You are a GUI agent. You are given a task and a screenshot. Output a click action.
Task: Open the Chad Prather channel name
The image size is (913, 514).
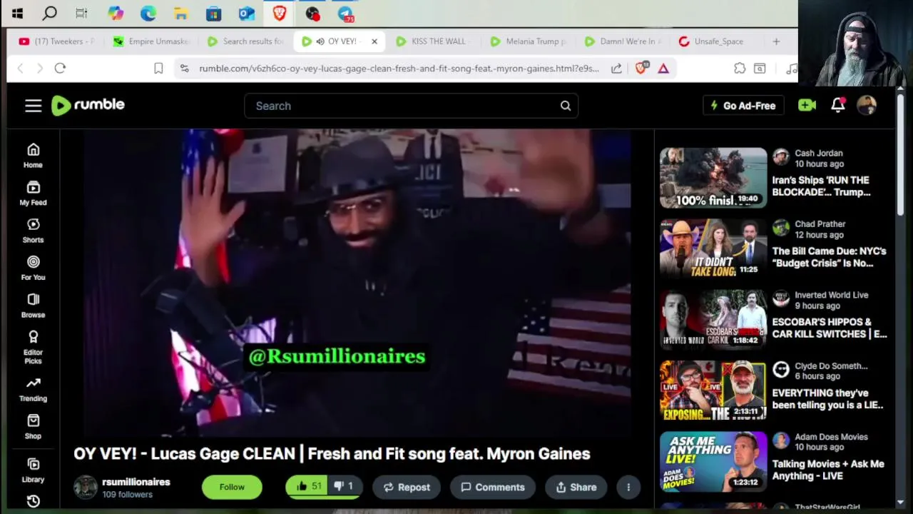click(x=820, y=223)
